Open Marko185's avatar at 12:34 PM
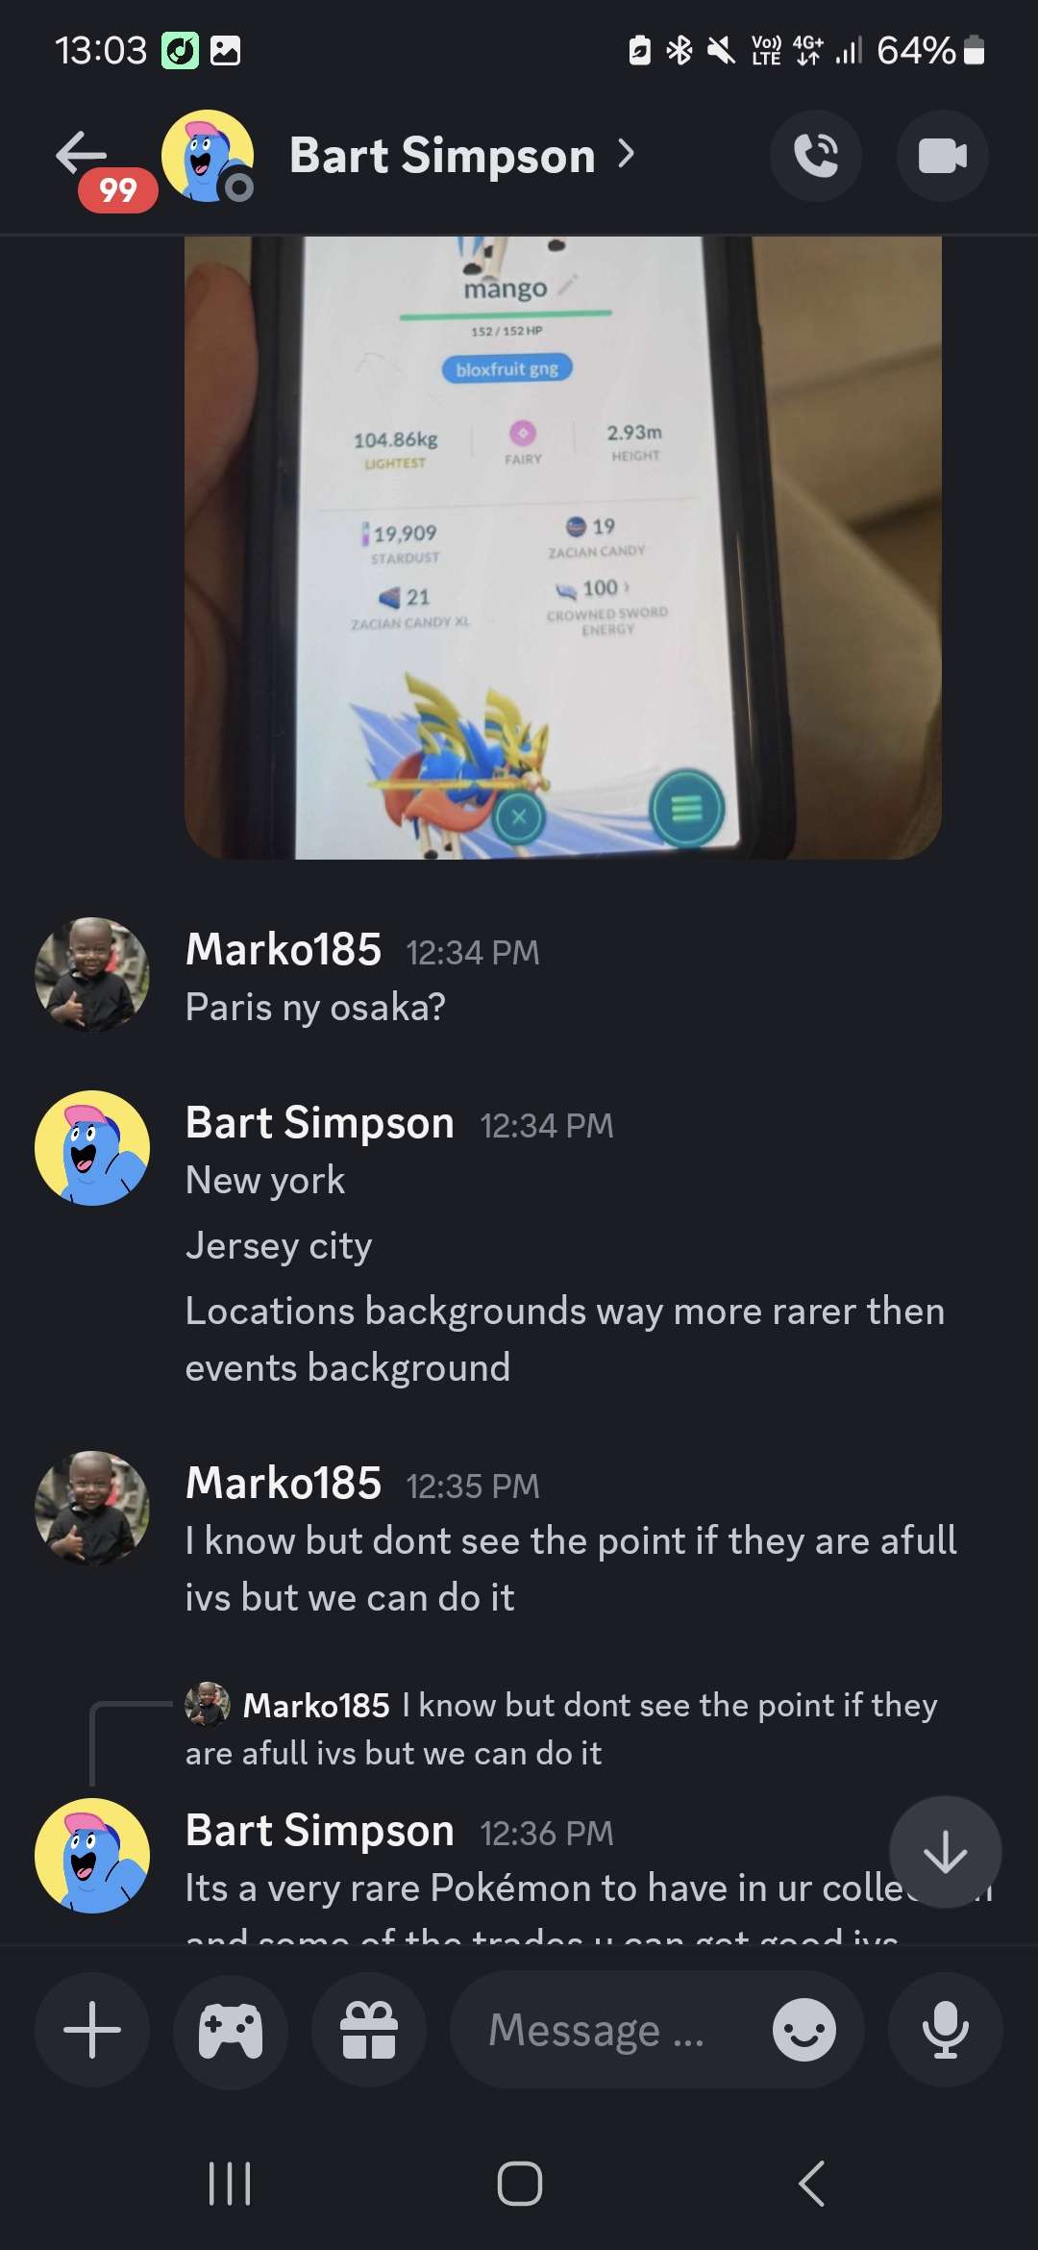Image resolution: width=1038 pixels, height=2250 pixels. (92, 974)
